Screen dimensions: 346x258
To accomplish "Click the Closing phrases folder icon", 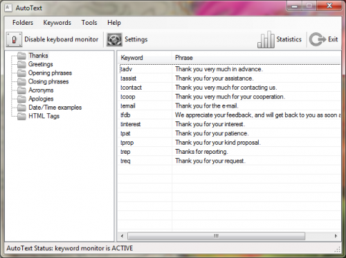I will pyautogui.click(x=22, y=81).
